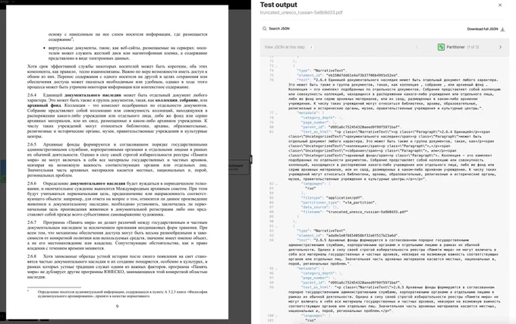This screenshot has width=516, height=324.
Task: Click the parent_id value on line 80
Action: tap(364, 127)
